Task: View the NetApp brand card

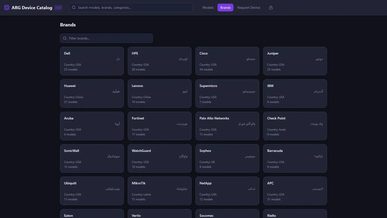Action: 227,191
